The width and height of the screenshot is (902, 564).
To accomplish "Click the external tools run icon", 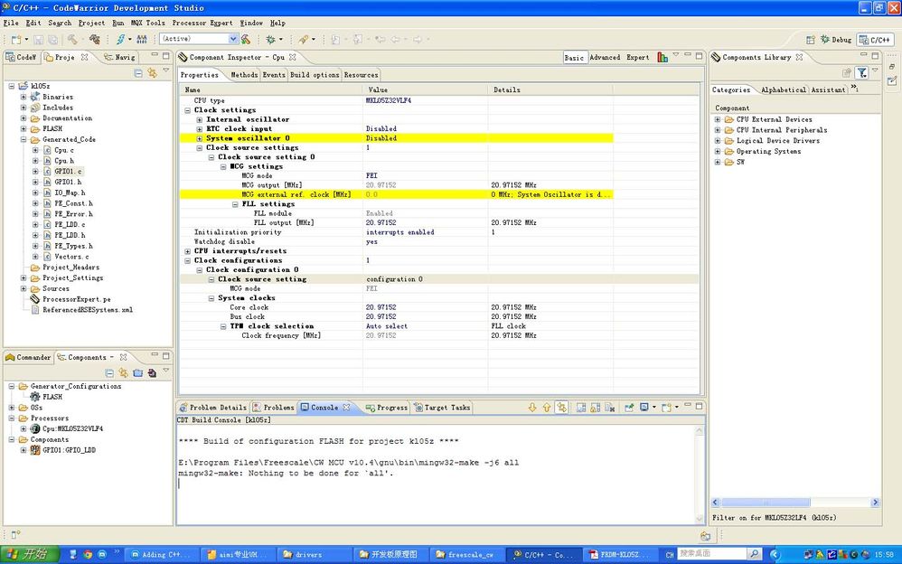I will 303,39.
